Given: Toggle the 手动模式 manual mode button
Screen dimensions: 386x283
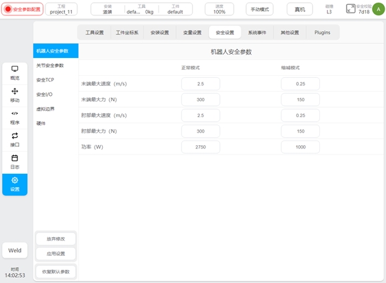Looking at the screenshot, I should click(x=260, y=9).
